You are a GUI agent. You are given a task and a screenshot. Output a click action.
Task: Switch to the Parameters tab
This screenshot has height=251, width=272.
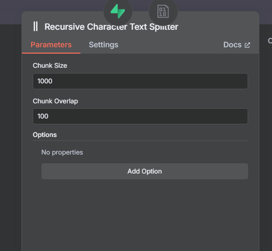[x=51, y=45]
